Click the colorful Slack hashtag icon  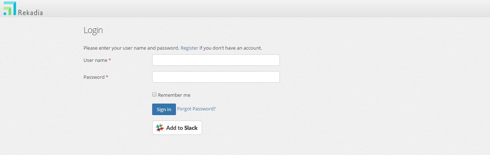[x=160, y=128]
